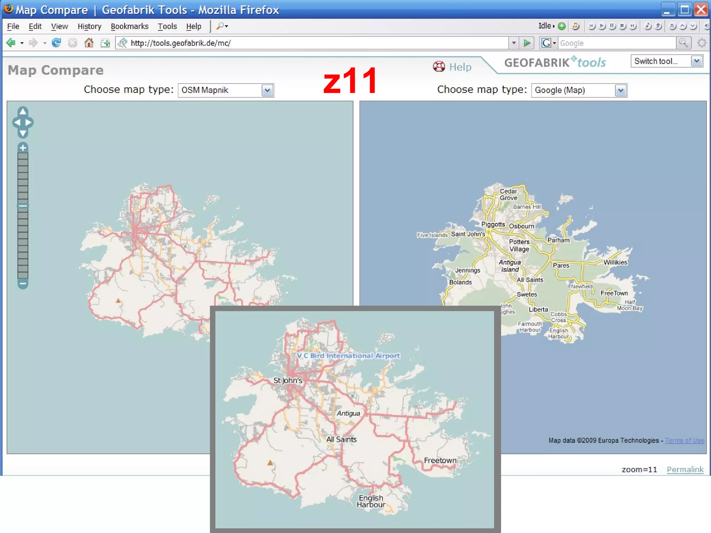The width and height of the screenshot is (711, 533).
Task: Click the search magnifier icon
Action: [683, 43]
